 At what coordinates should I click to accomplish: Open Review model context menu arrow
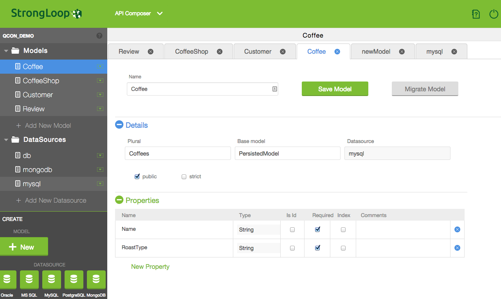click(100, 109)
